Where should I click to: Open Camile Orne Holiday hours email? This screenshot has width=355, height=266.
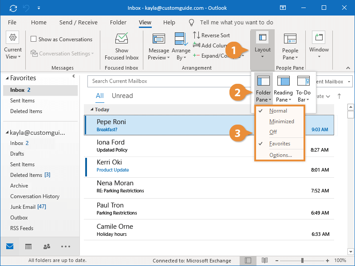[209, 230]
